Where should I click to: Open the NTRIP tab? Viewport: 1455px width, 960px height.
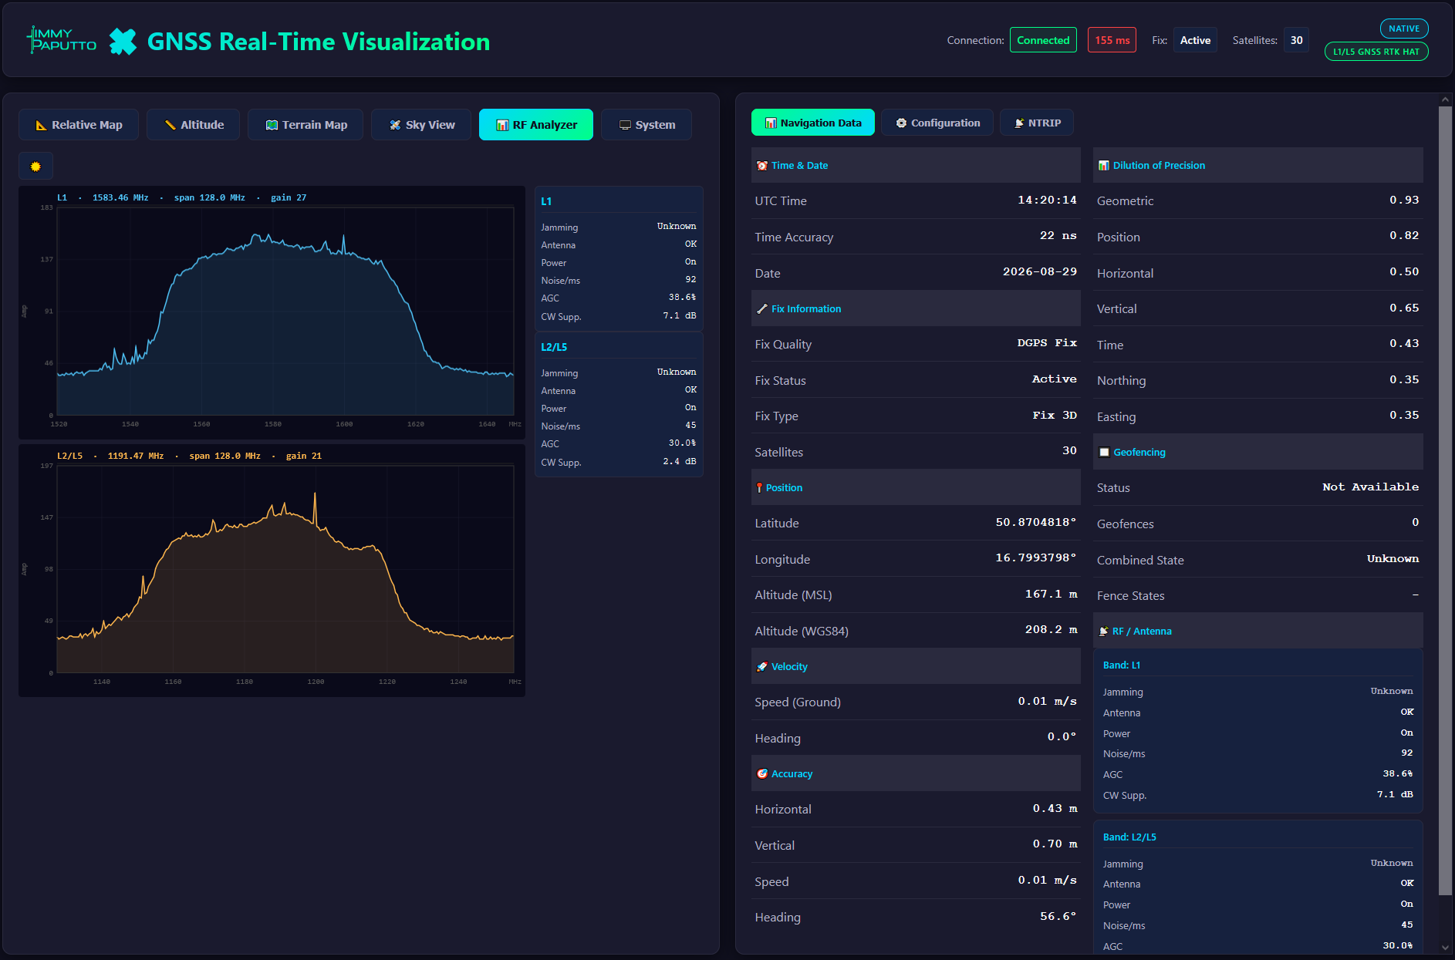(x=1037, y=123)
